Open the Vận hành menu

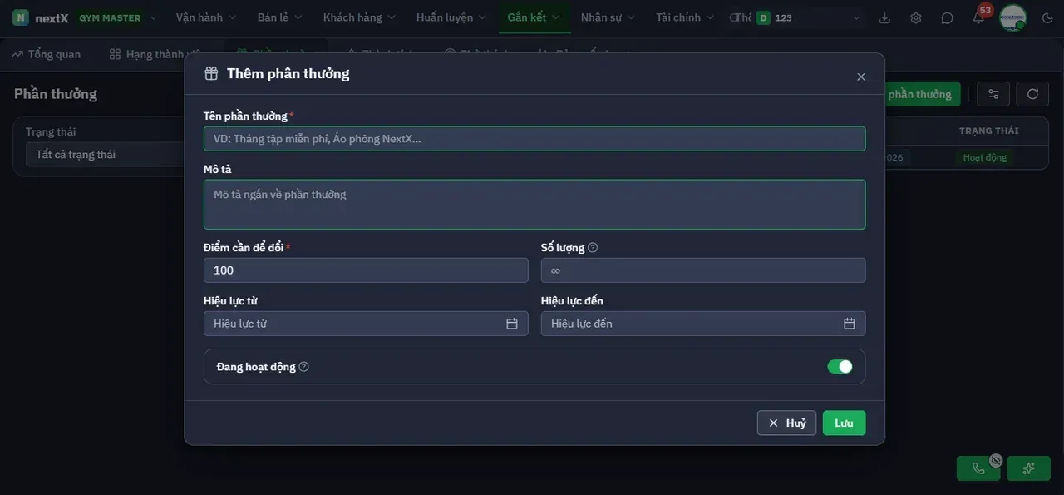[206, 17]
